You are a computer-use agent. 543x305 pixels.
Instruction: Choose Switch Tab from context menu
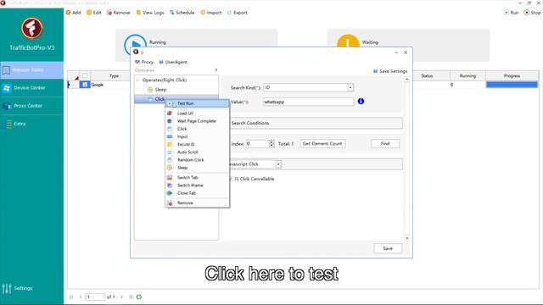198,177
